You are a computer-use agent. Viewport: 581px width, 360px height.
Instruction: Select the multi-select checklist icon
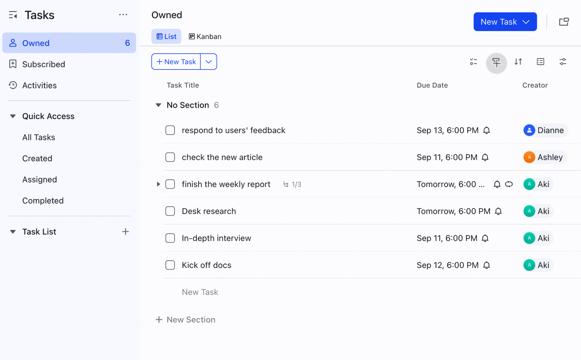(473, 62)
